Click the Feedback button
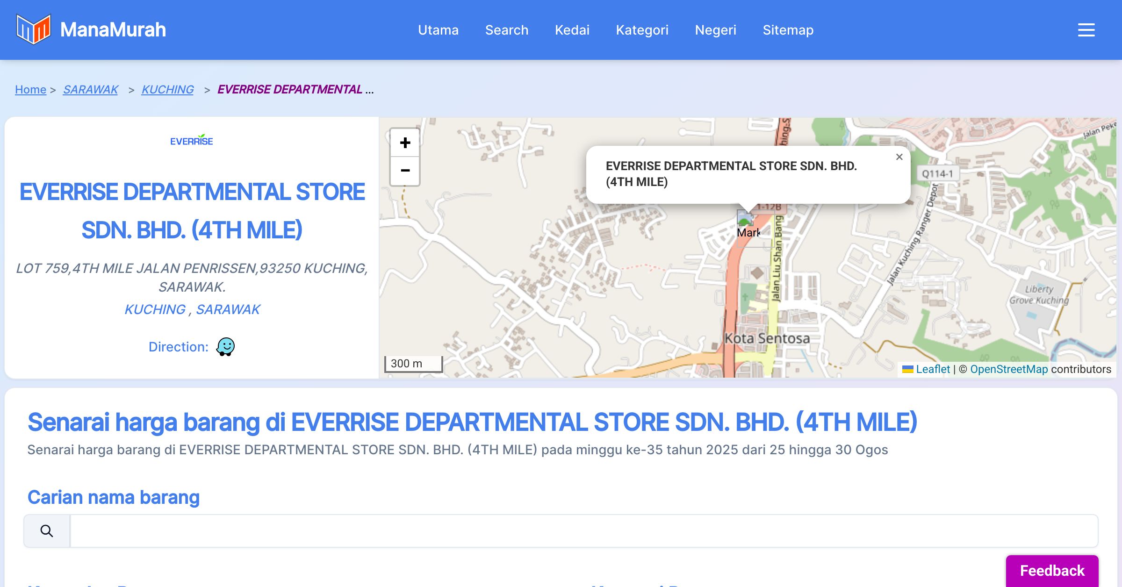The image size is (1122, 587). (x=1052, y=570)
